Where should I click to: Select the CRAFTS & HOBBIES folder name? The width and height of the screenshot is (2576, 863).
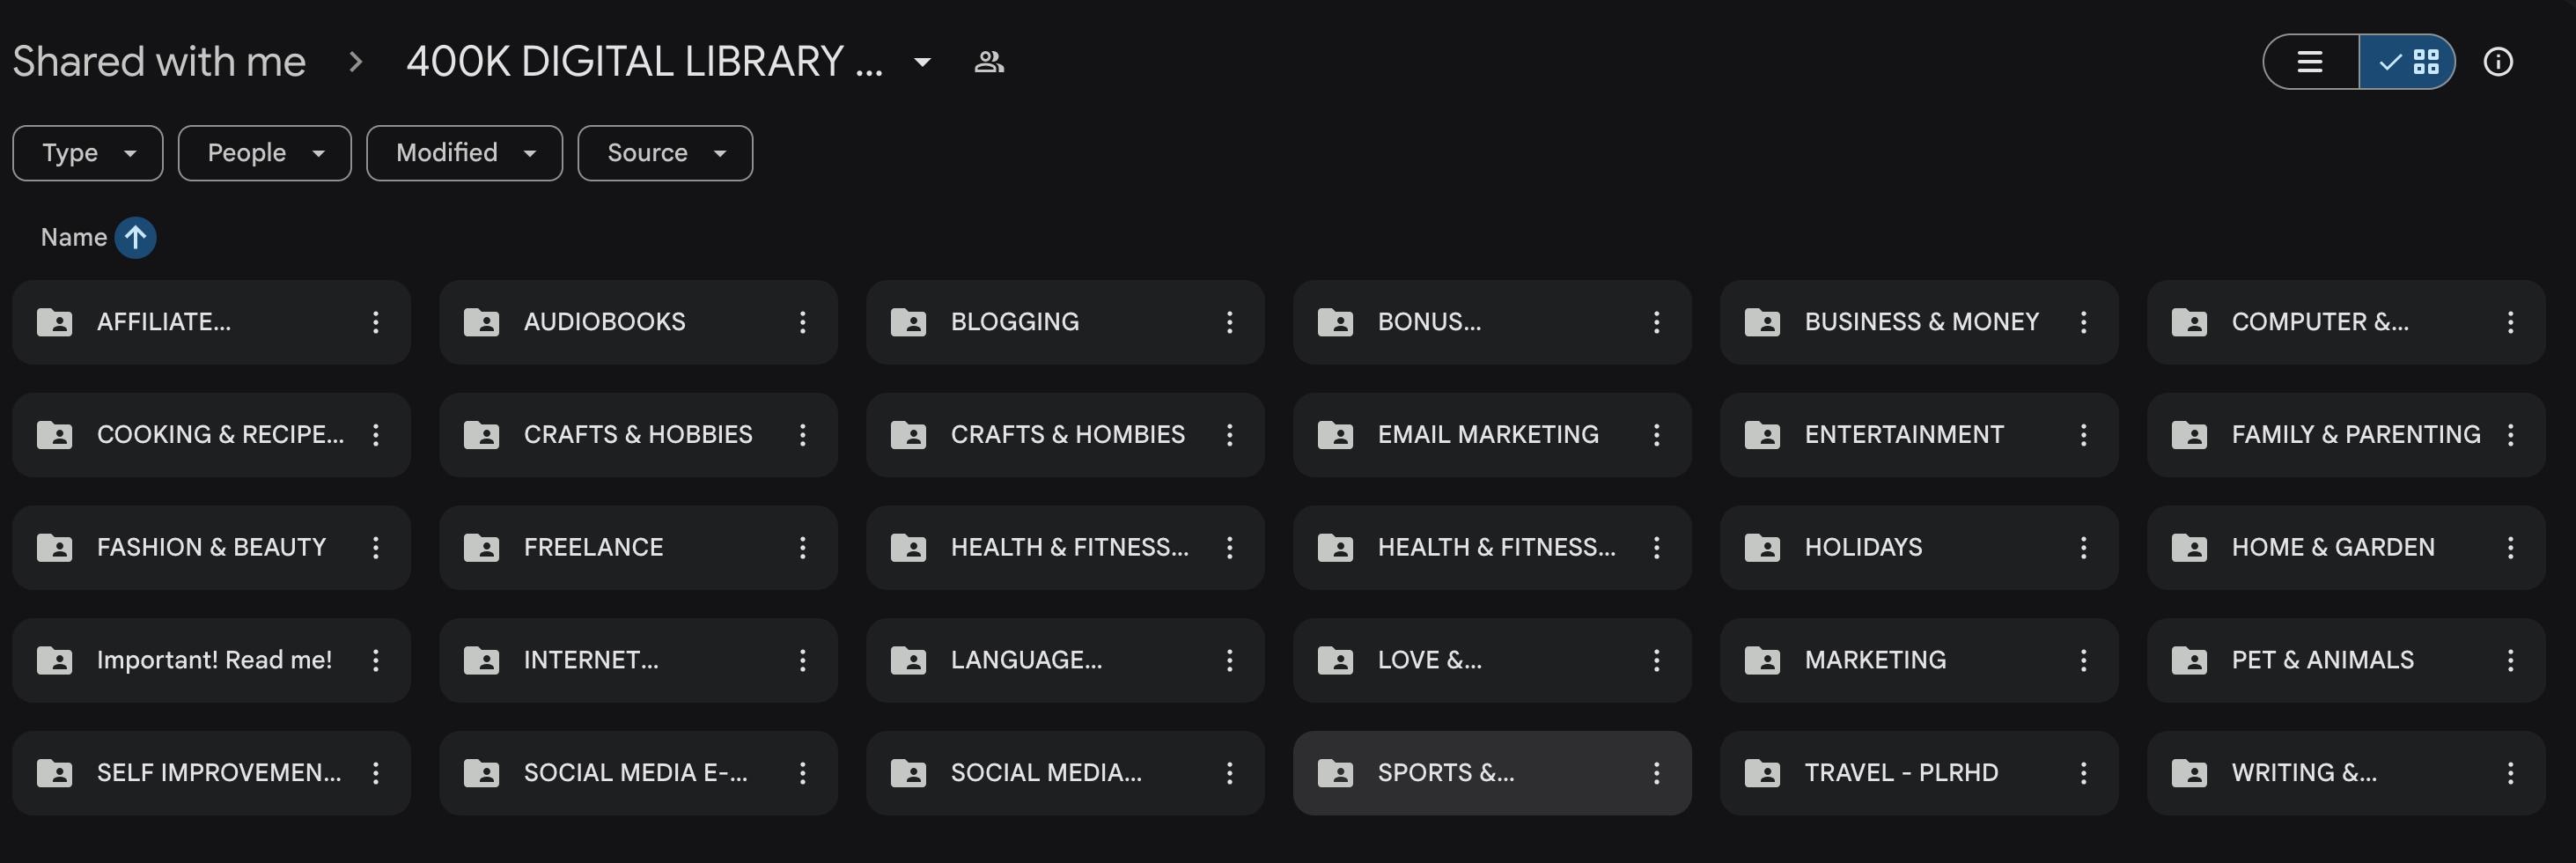[638, 435]
